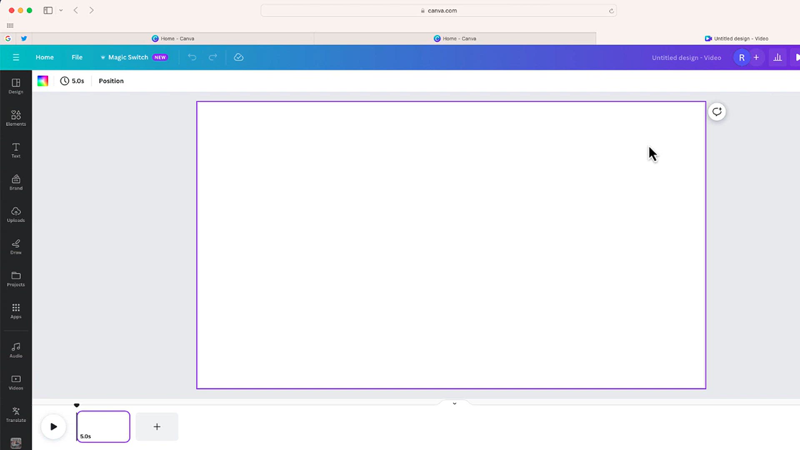Redo the last action

coord(213,57)
